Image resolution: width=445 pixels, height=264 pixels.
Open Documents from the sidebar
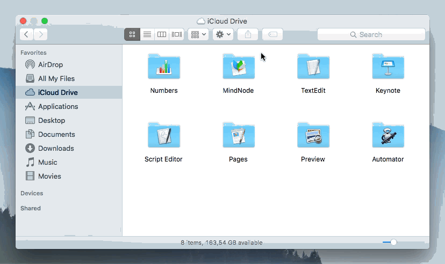tap(69, 134)
